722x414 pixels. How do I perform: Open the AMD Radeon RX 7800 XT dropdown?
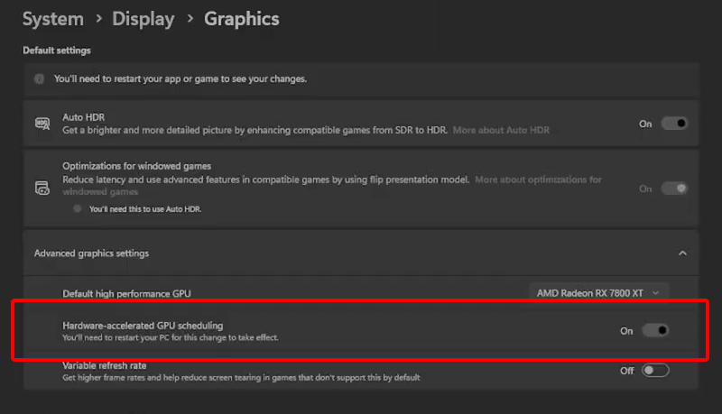click(x=598, y=293)
